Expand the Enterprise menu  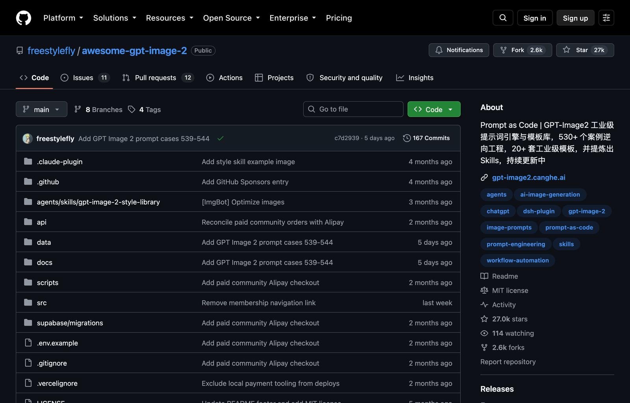(293, 18)
